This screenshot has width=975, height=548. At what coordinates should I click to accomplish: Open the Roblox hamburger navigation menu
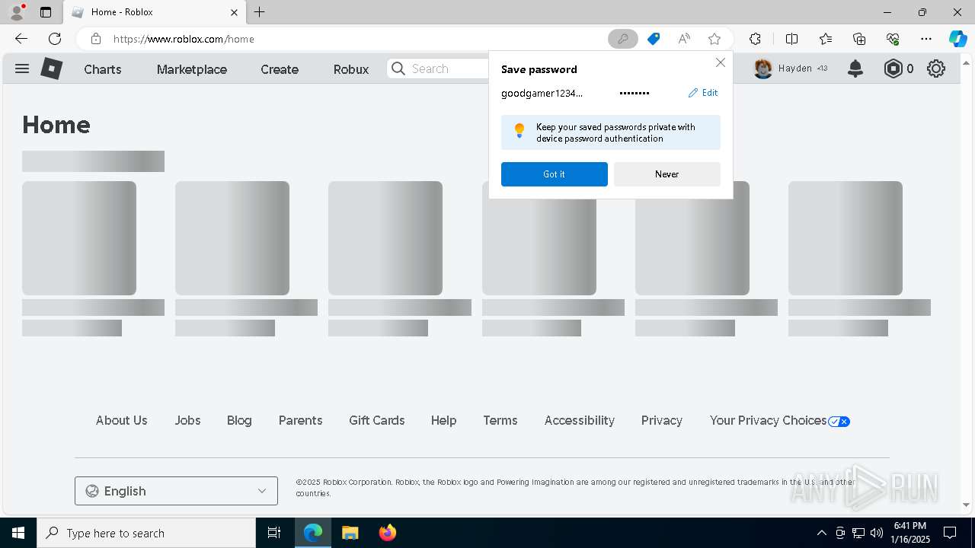click(22, 68)
